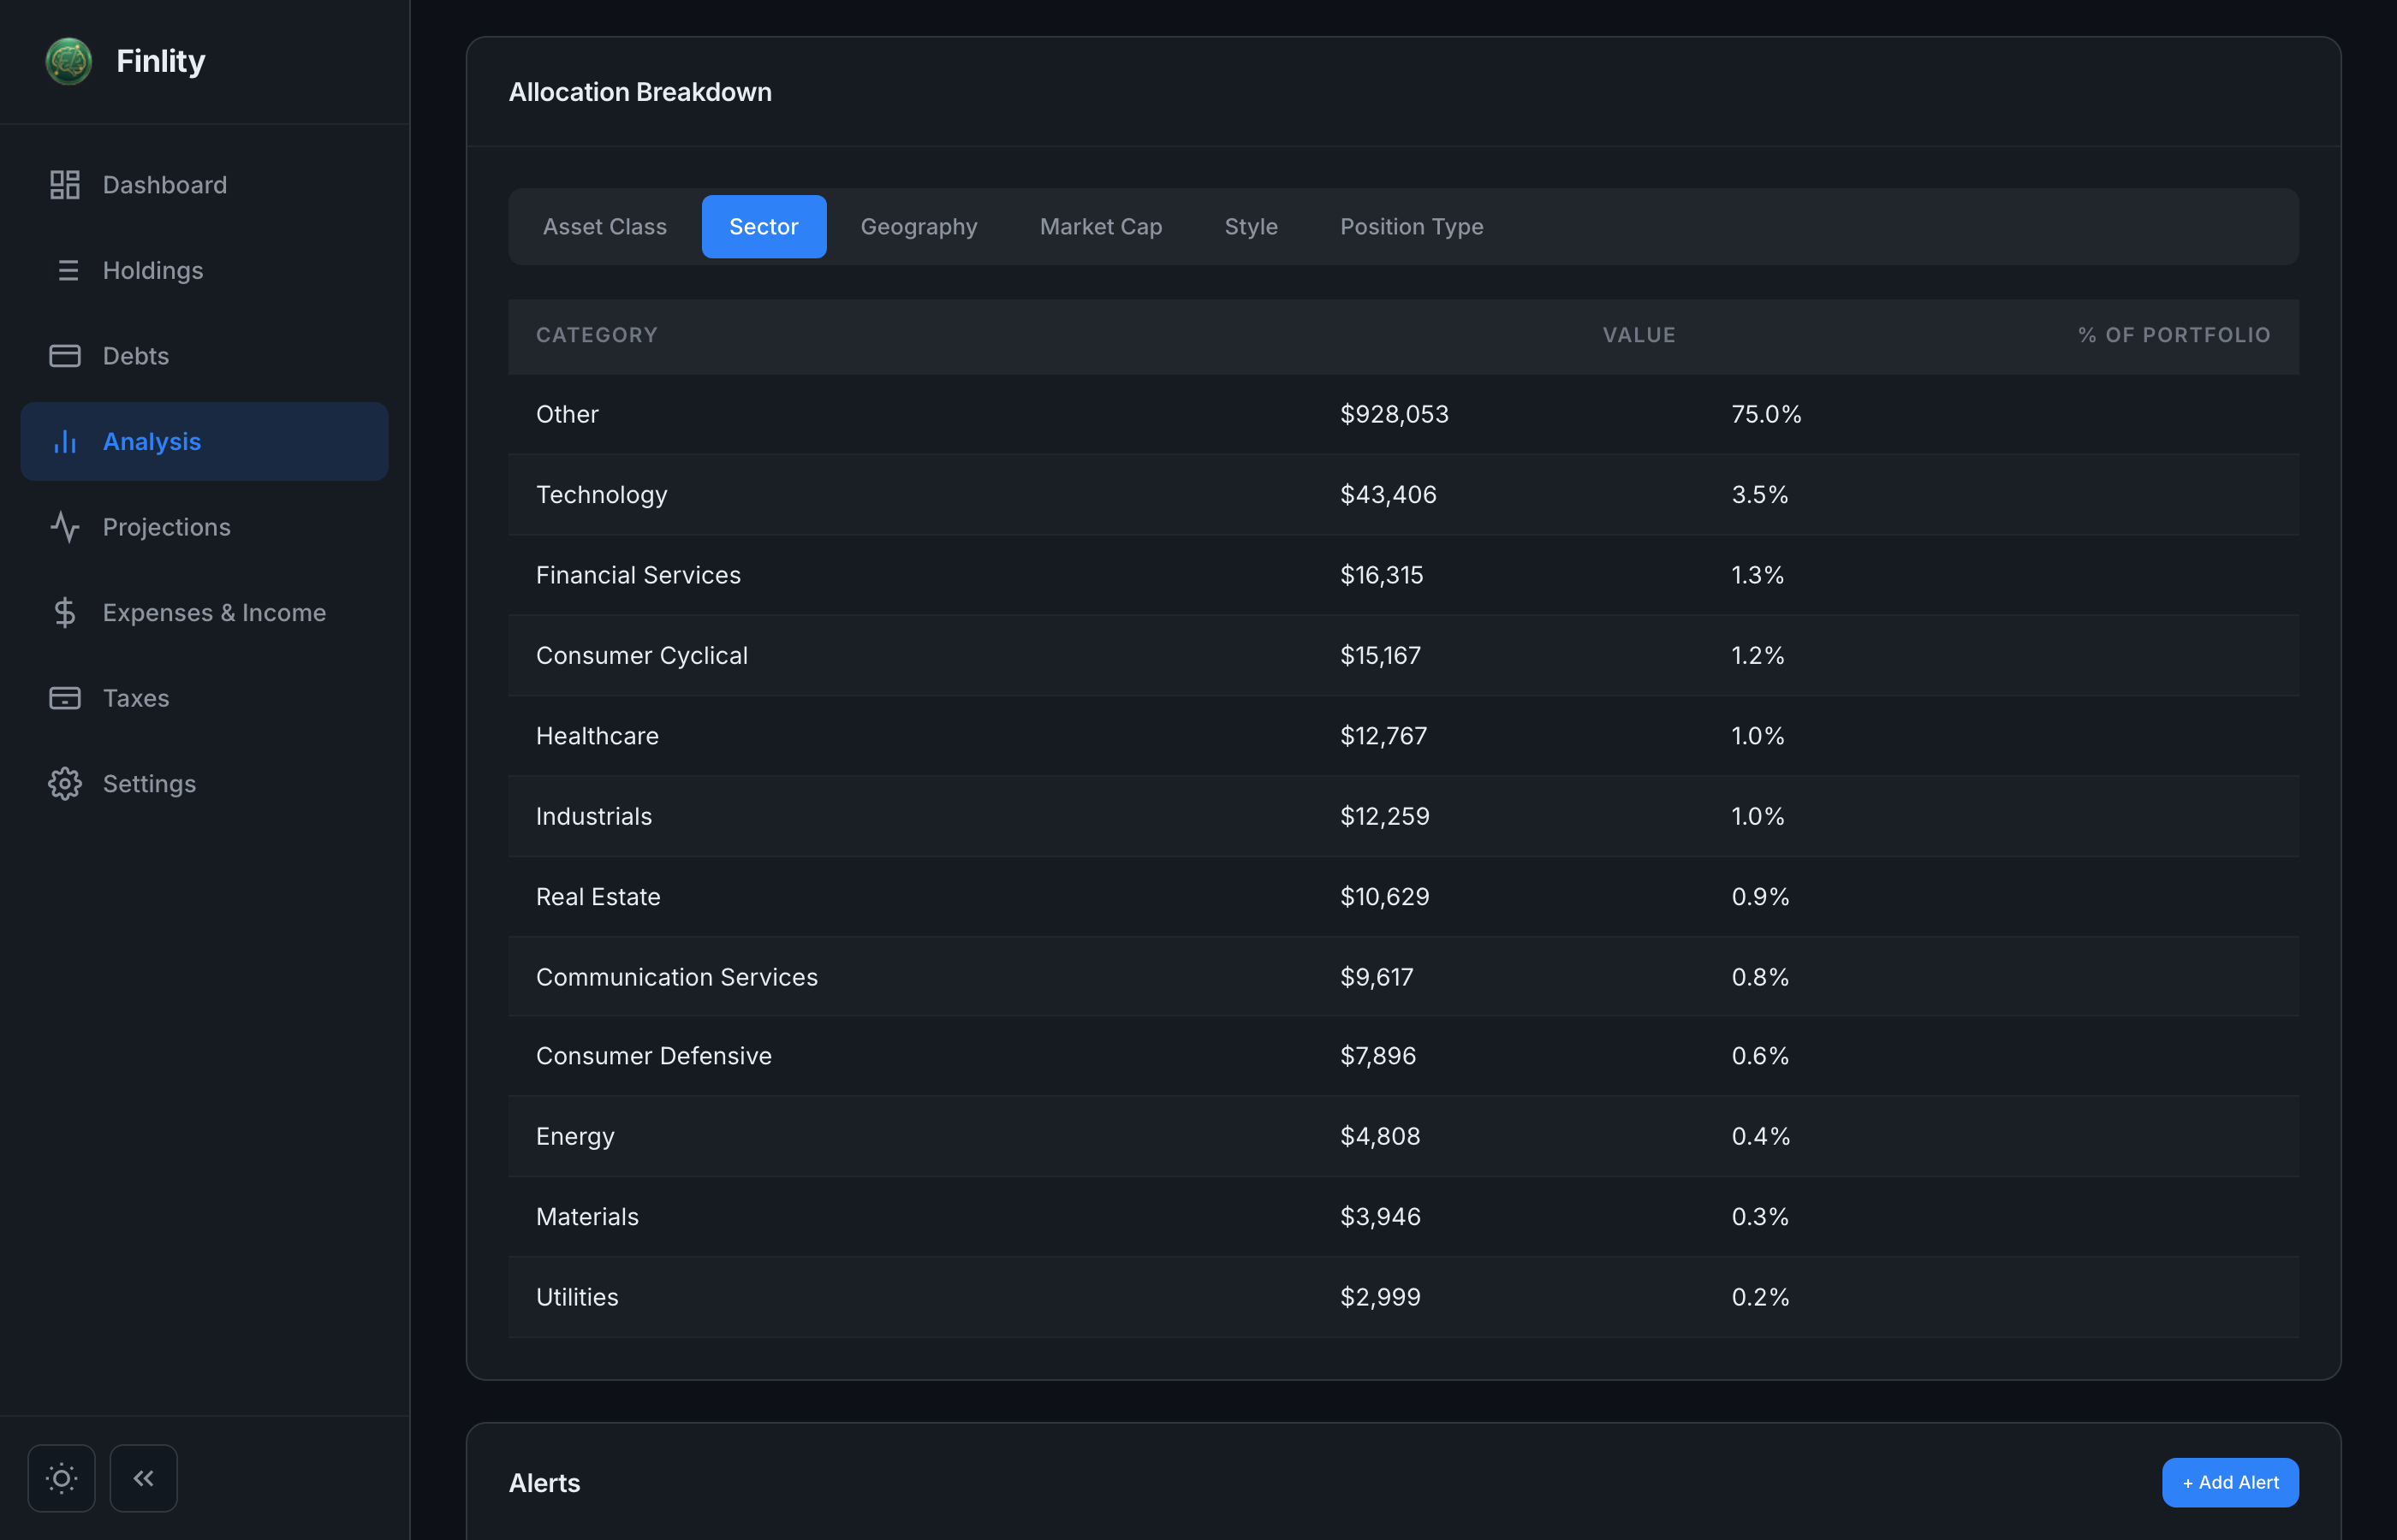The height and width of the screenshot is (1540, 2397).
Task: Click the Taxes card icon
Action: point(65,698)
